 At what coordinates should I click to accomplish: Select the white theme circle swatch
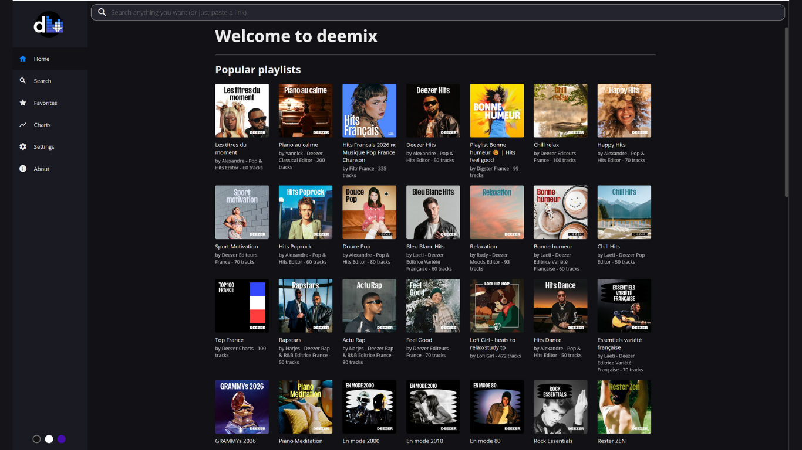coord(49,439)
